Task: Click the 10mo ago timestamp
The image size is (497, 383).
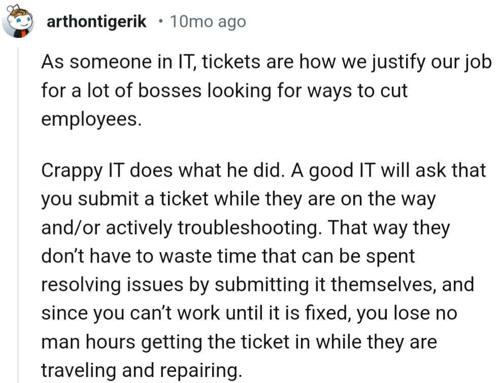Action: click(x=208, y=22)
